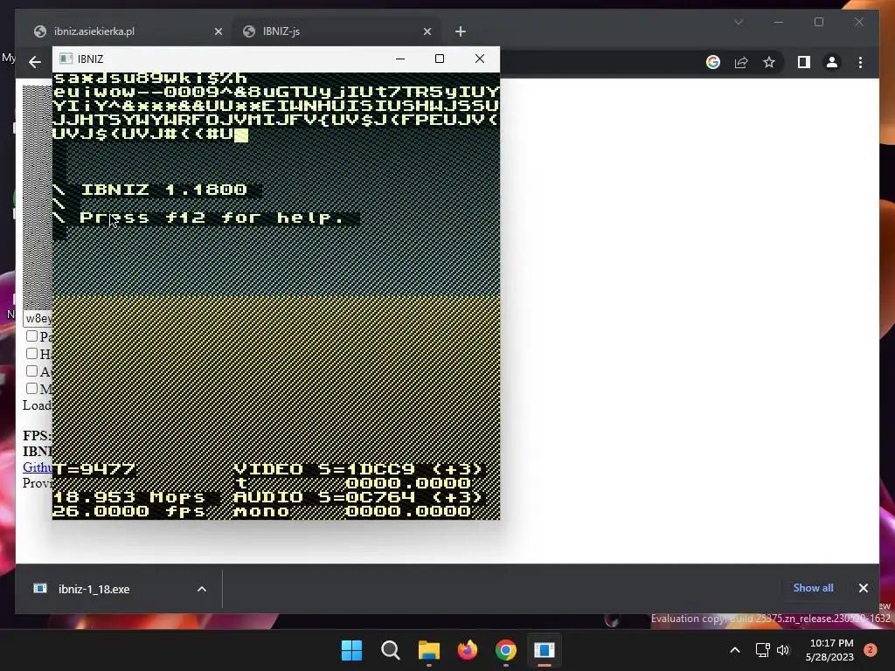Minimize the IBNIZ window
The width and height of the screenshot is (895, 671).
400,59
